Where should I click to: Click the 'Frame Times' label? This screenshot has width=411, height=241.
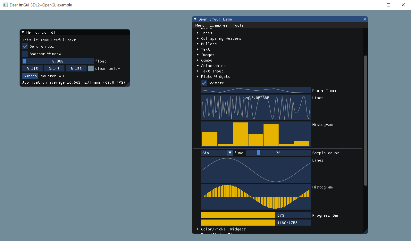point(324,90)
